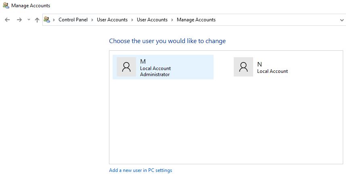Viewport: 346px width, 182px height.
Task: Expand the chevron right after Control Panel
Action: click(x=92, y=20)
